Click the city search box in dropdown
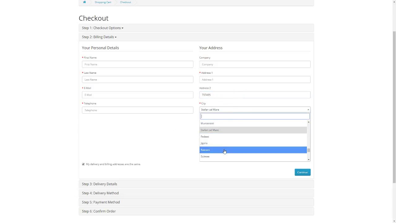 point(255,116)
